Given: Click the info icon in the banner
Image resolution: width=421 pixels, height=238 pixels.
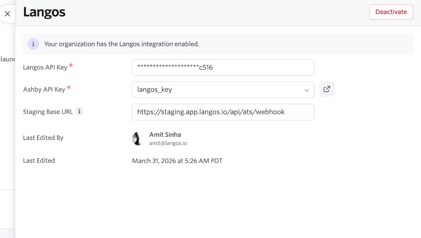Looking at the screenshot, I should pyautogui.click(x=33, y=44).
